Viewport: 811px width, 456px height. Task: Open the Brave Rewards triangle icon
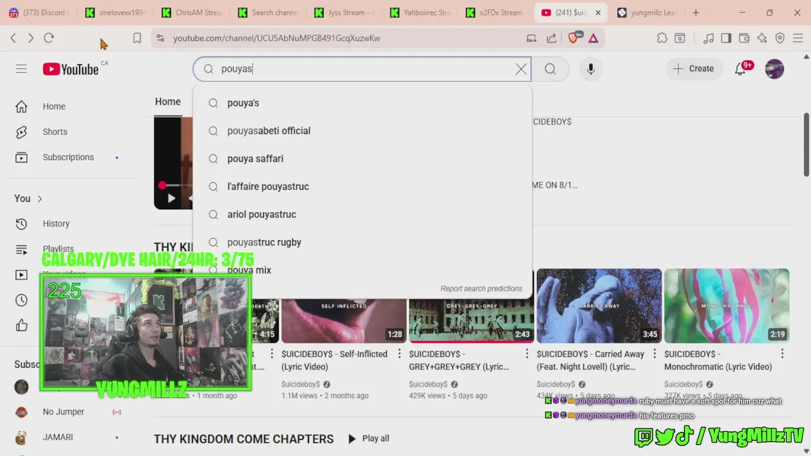point(593,38)
